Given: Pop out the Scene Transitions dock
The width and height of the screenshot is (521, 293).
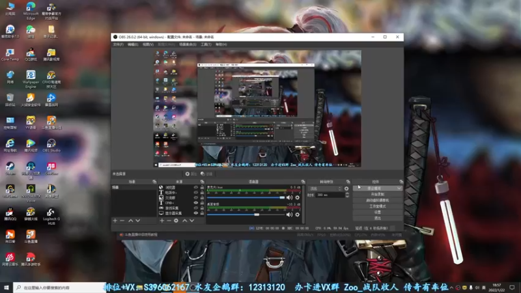Looking at the screenshot, I should (348, 182).
